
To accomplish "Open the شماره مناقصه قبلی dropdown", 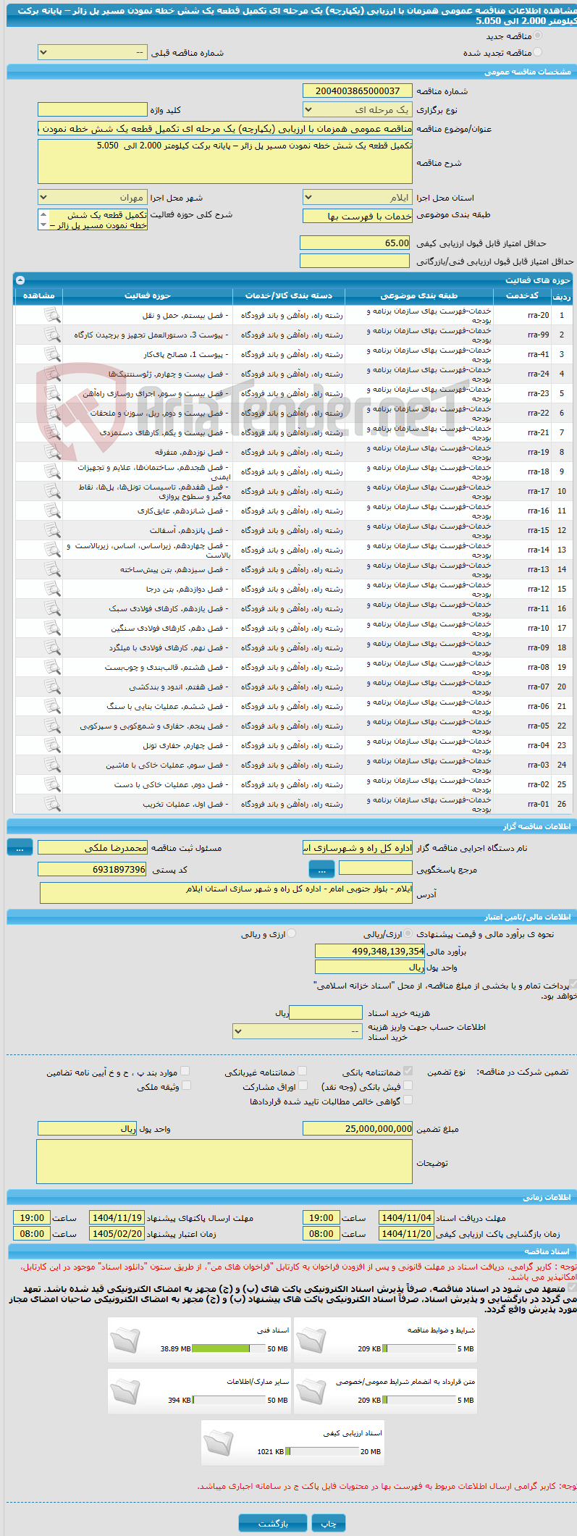I will pyautogui.click(x=93, y=53).
